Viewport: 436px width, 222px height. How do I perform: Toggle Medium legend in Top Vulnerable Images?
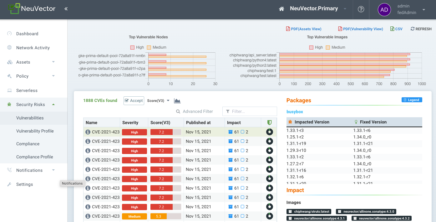point(335,47)
